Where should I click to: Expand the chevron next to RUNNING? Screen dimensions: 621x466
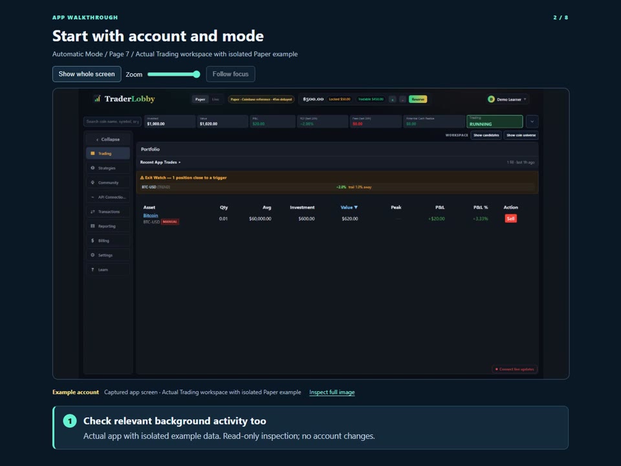[x=532, y=121]
